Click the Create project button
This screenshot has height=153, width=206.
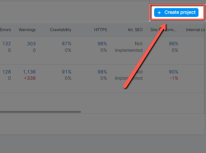coord(176,13)
